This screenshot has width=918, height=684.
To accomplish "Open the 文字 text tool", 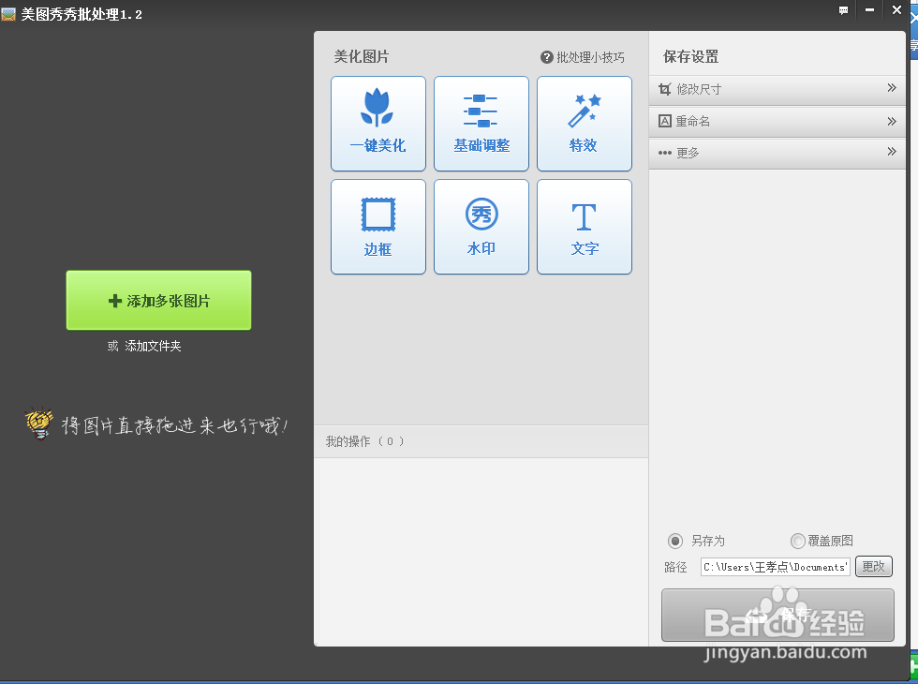I will pyautogui.click(x=584, y=226).
